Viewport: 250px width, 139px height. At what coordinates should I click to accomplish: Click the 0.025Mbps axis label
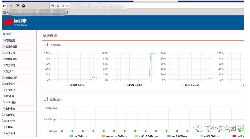(51, 119)
